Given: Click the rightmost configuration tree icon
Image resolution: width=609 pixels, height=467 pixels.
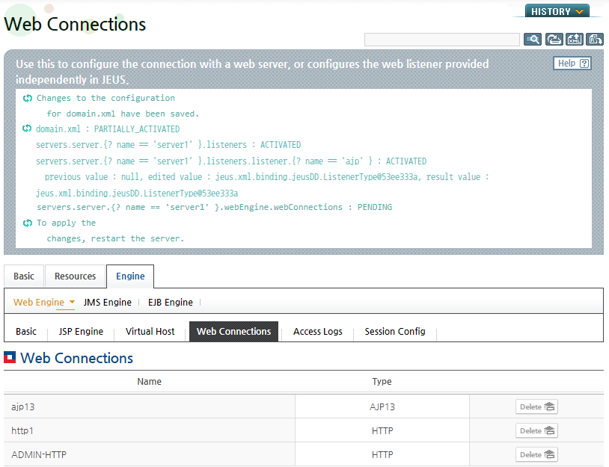Looking at the screenshot, I should pyautogui.click(x=595, y=39).
